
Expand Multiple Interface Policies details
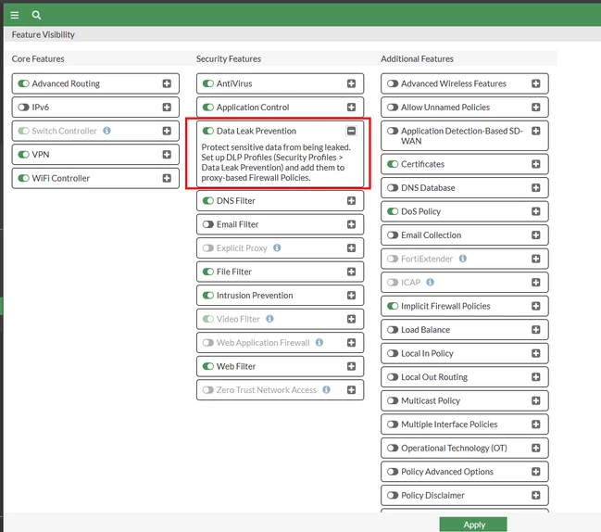point(536,424)
